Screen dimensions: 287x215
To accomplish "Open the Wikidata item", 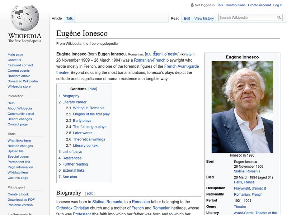I will [18, 172].
